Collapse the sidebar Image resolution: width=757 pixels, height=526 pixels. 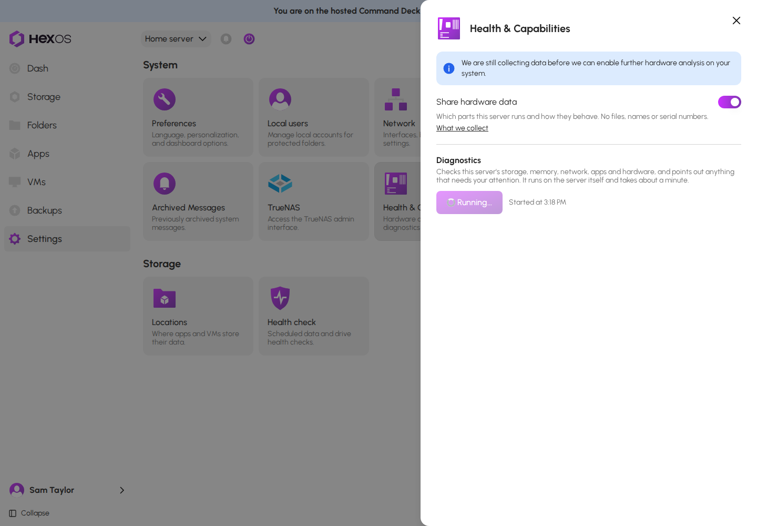coord(29,513)
